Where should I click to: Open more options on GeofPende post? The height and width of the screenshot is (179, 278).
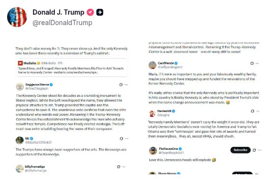(257, 63)
